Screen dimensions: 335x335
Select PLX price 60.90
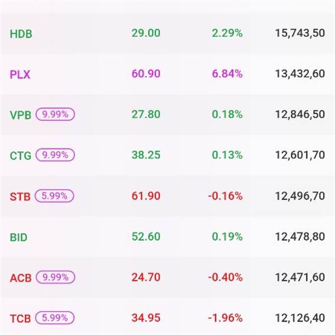click(146, 74)
